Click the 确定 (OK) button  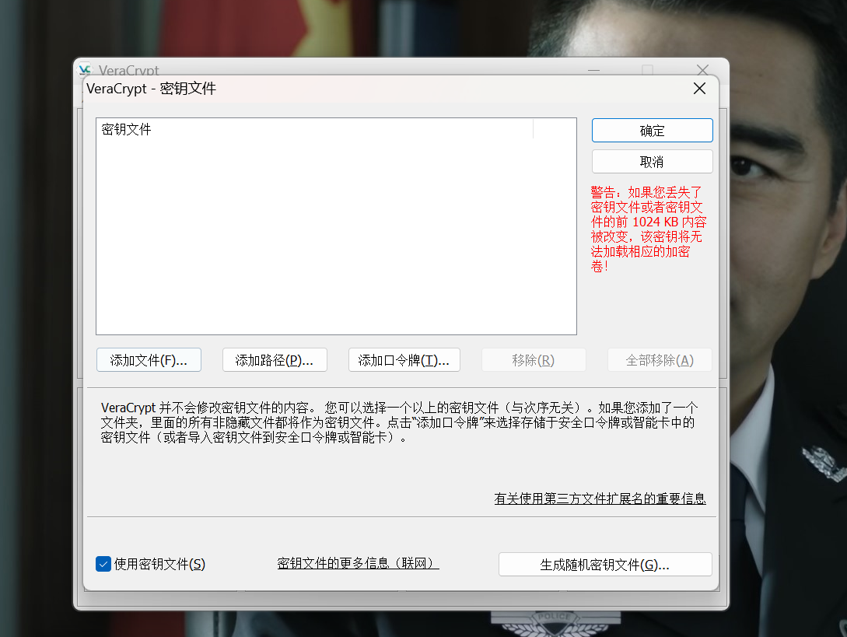click(652, 131)
